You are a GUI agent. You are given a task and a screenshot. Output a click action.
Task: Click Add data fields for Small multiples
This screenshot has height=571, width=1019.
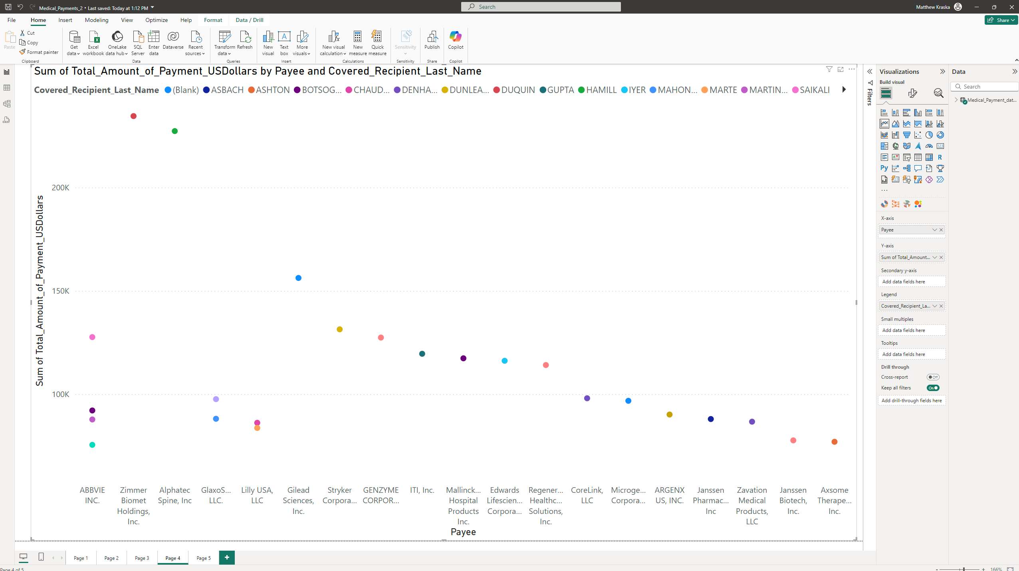[912, 330]
